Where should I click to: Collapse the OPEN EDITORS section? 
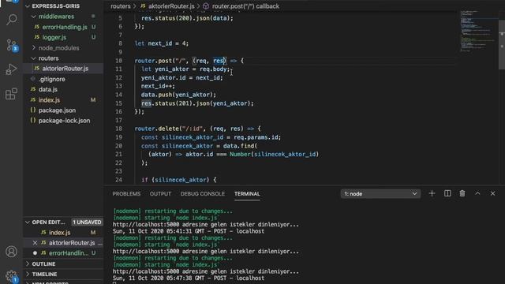[28, 222]
